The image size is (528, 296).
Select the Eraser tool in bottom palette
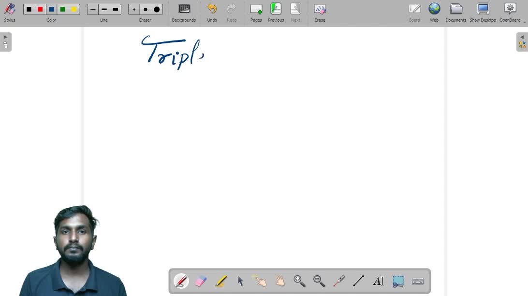pos(201,281)
